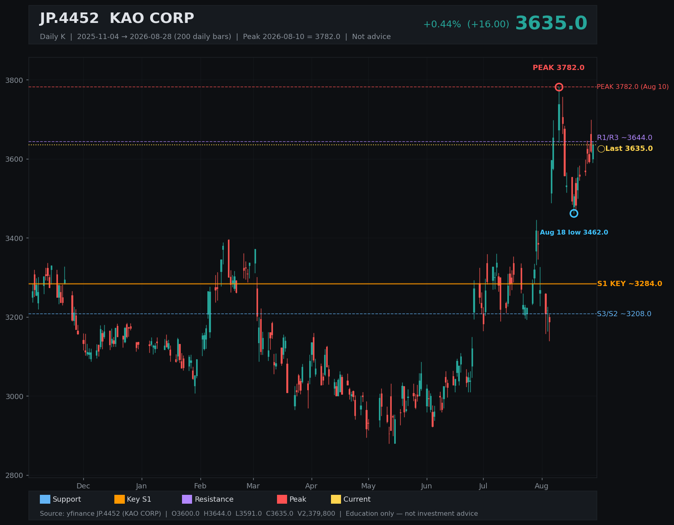The width and height of the screenshot is (674, 525).
Task: Click the blue Support legend swatch
Action: click(x=45, y=499)
